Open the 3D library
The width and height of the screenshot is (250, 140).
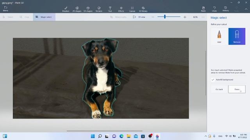(143, 9)
